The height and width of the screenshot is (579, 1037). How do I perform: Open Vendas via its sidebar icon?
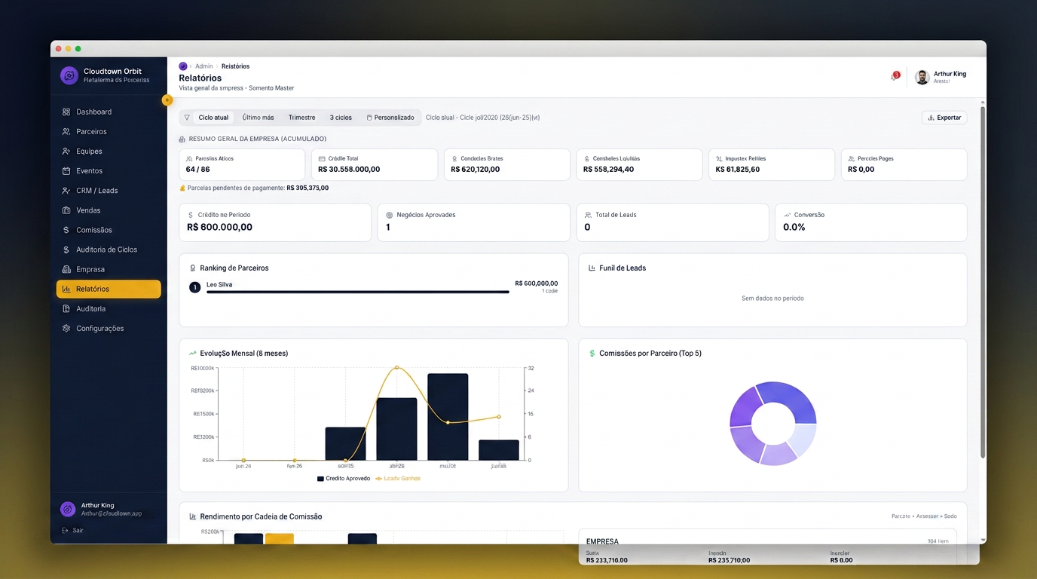(66, 210)
